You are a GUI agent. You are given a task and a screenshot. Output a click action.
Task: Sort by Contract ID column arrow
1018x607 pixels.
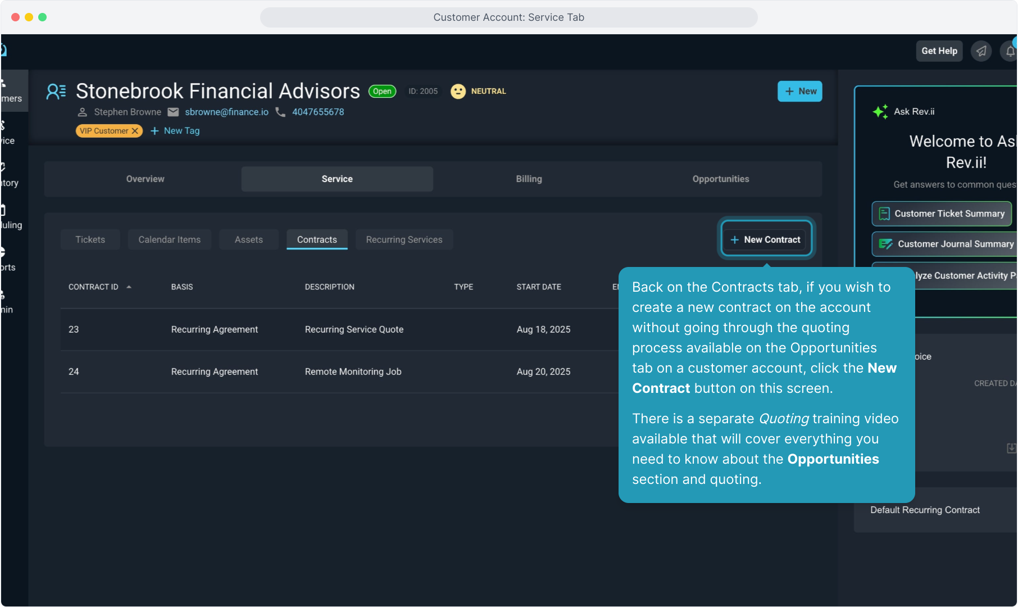coord(129,287)
